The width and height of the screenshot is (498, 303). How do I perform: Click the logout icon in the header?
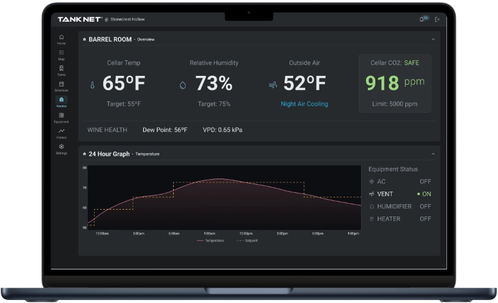[x=437, y=19]
